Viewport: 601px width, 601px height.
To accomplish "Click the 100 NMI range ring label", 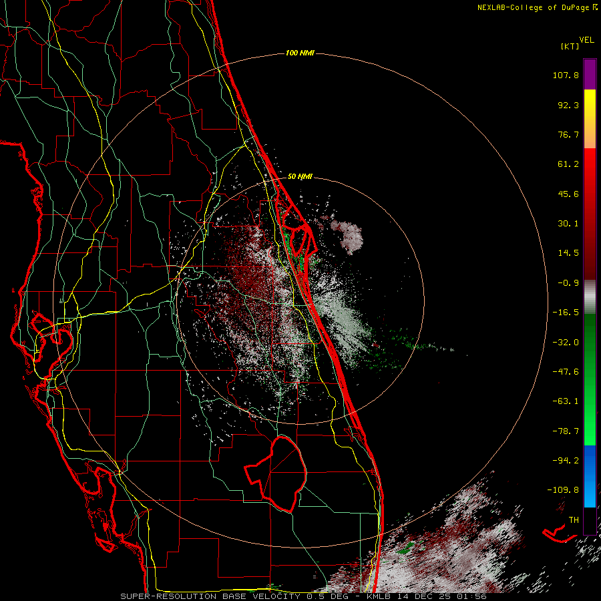I will [x=300, y=53].
